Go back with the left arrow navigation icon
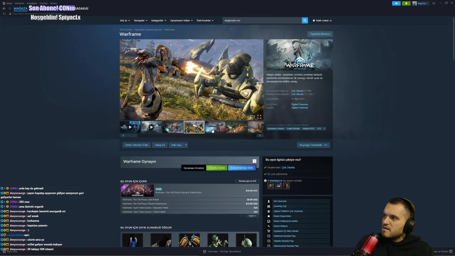 pyautogui.click(x=4, y=8)
